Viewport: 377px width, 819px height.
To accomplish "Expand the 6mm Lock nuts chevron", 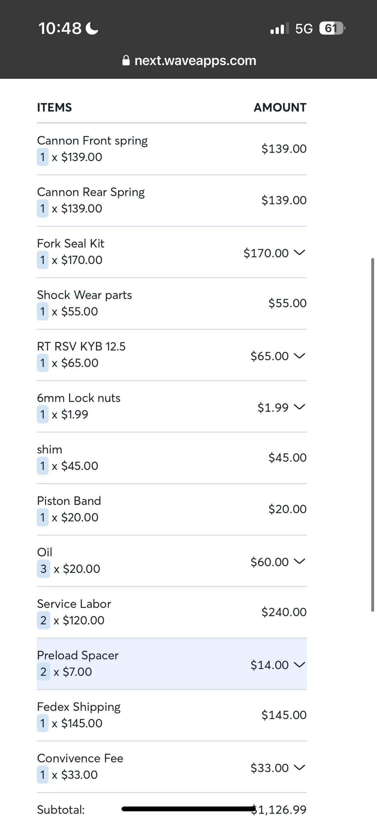I will tap(299, 407).
